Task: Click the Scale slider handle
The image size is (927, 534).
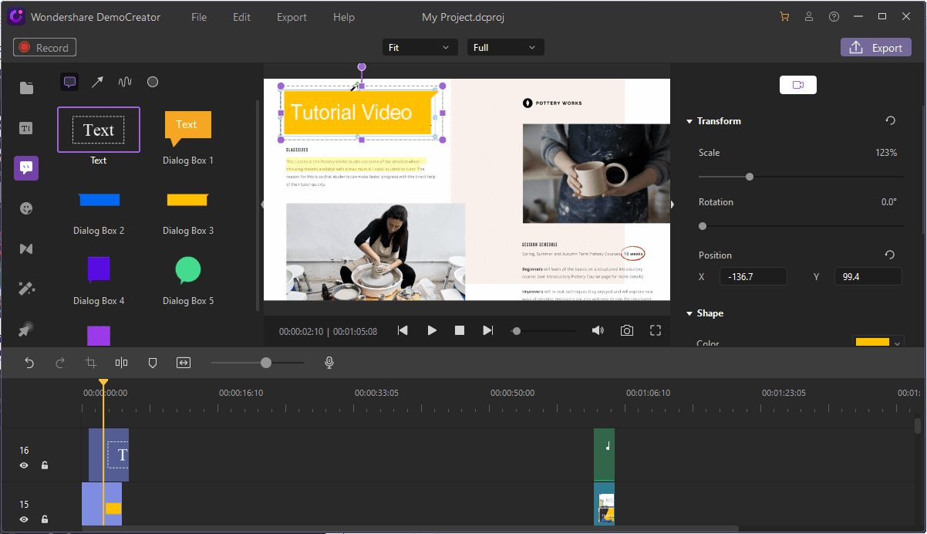Action: [750, 177]
